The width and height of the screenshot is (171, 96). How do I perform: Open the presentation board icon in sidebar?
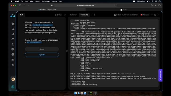click(13, 49)
